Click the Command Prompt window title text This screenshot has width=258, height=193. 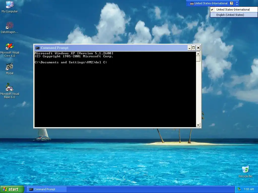[x=54, y=48]
